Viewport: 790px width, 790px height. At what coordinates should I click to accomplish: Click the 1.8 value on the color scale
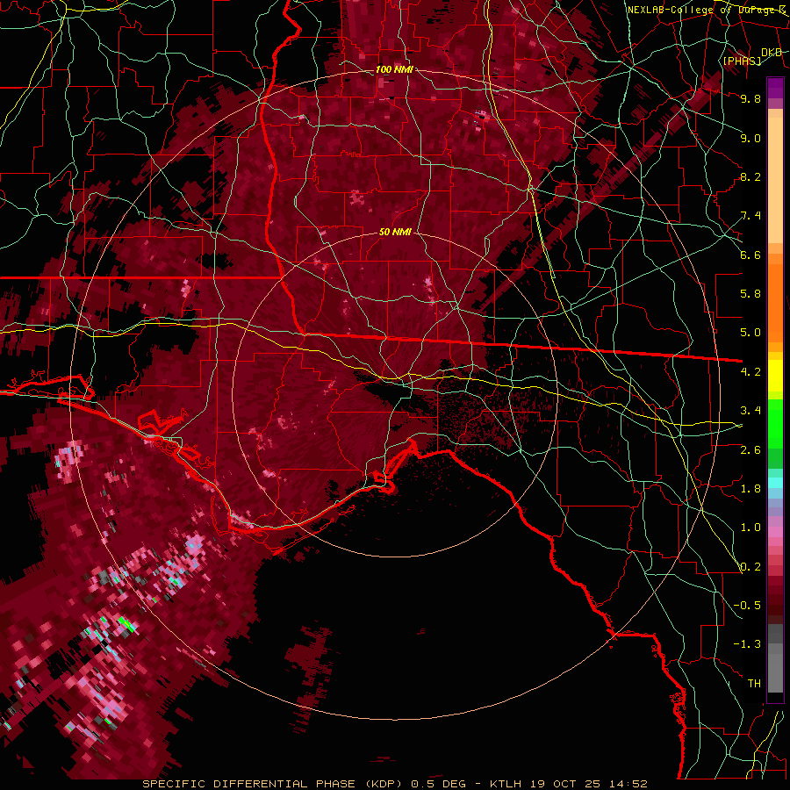click(x=750, y=489)
